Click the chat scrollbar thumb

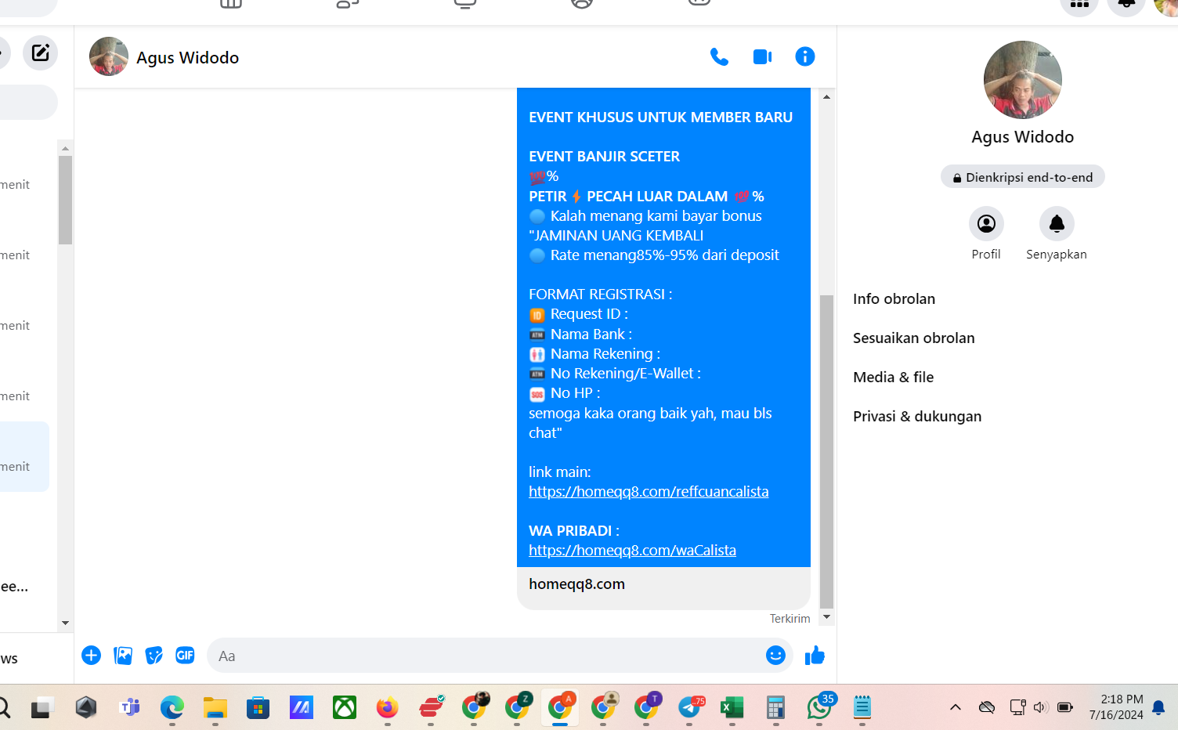tap(826, 451)
